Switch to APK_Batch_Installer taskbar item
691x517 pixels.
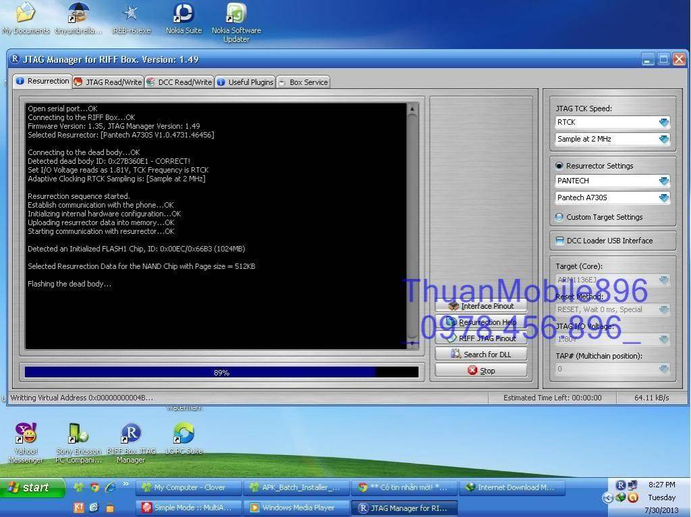coord(297,487)
